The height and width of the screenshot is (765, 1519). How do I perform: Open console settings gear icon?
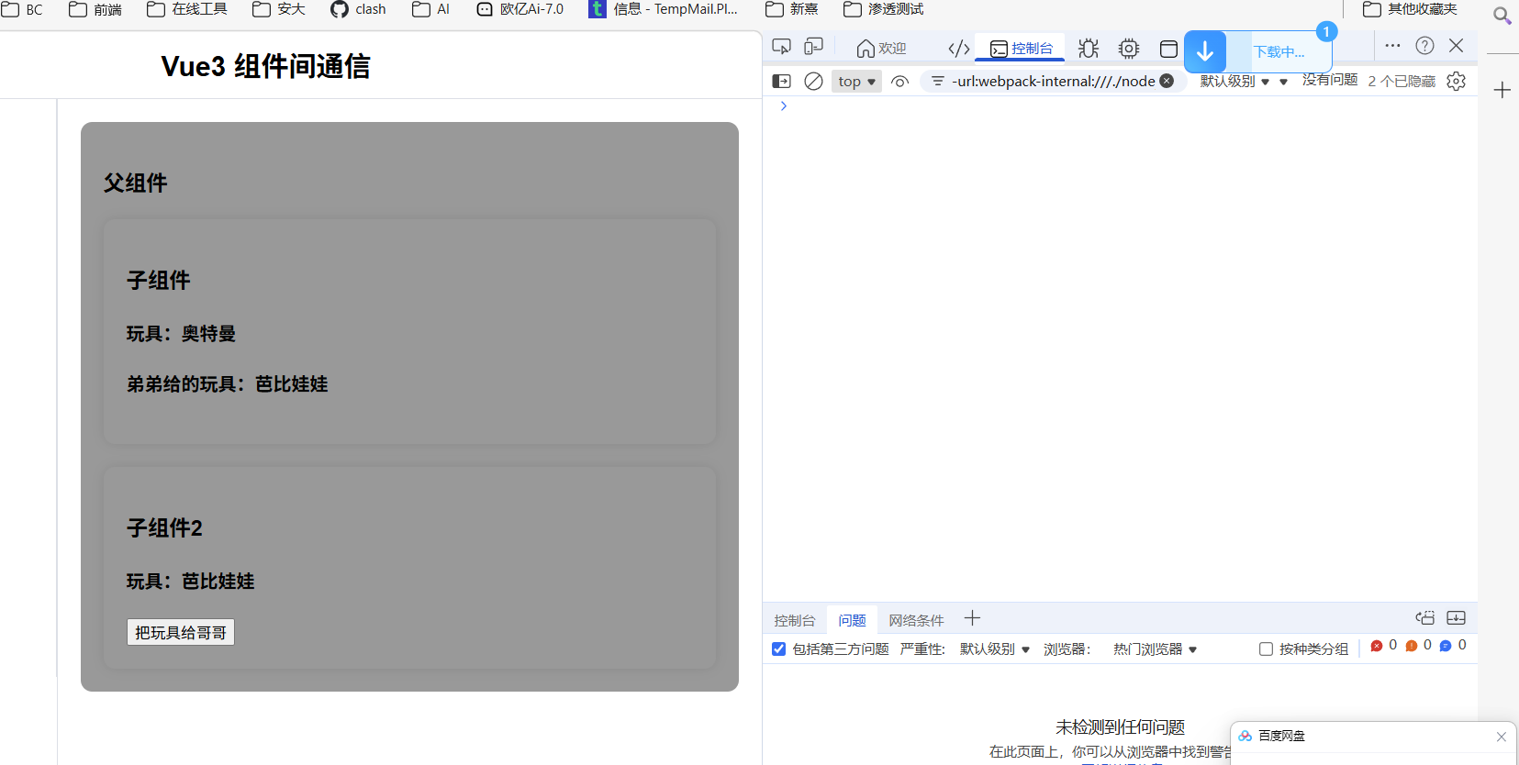coord(1456,82)
